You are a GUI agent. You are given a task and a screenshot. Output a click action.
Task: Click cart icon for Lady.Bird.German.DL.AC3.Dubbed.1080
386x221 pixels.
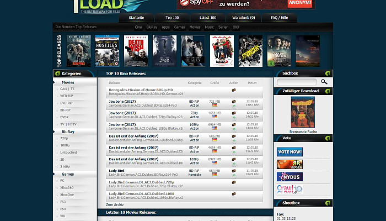click(234, 194)
